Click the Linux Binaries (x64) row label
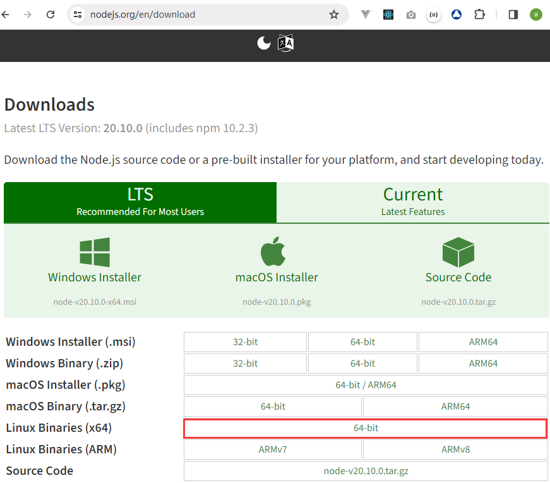The height and width of the screenshot is (483, 550). 59,428
